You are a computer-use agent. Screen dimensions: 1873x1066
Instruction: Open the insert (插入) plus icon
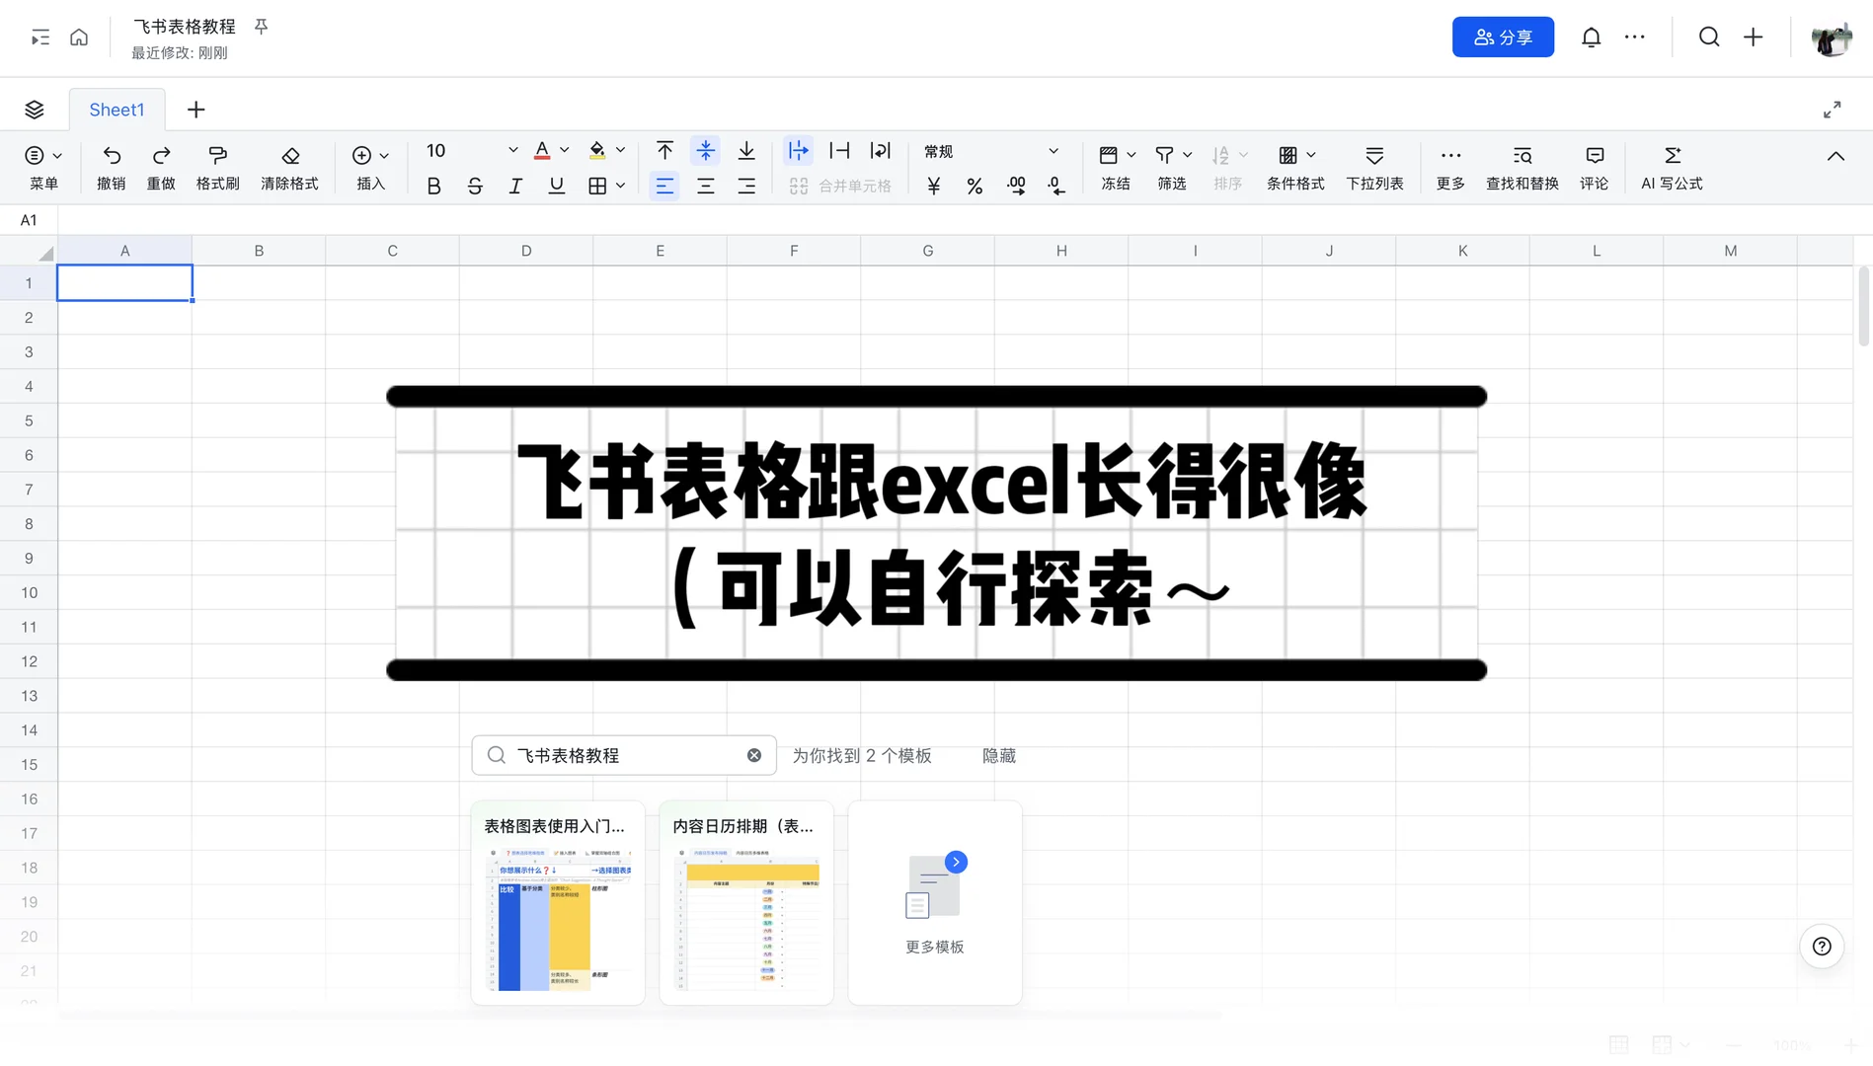tap(361, 156)
